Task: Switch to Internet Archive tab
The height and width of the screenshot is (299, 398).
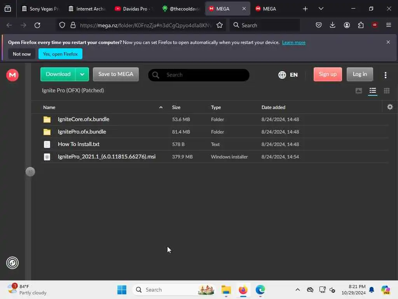Action: click(87, 9)
